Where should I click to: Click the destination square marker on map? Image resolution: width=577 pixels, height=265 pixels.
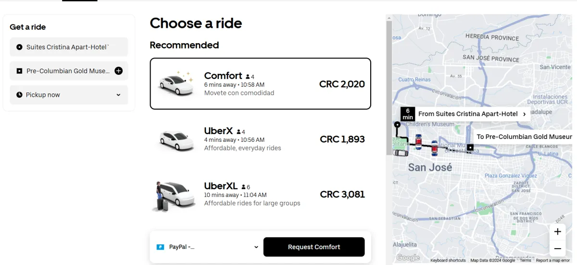tap(470, 148)
